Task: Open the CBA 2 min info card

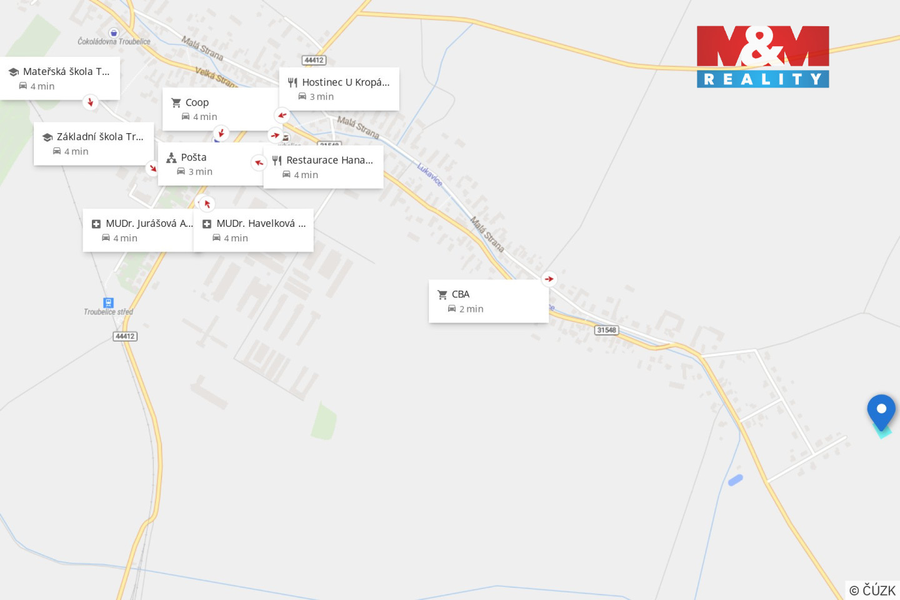Action: click(489, 301)
